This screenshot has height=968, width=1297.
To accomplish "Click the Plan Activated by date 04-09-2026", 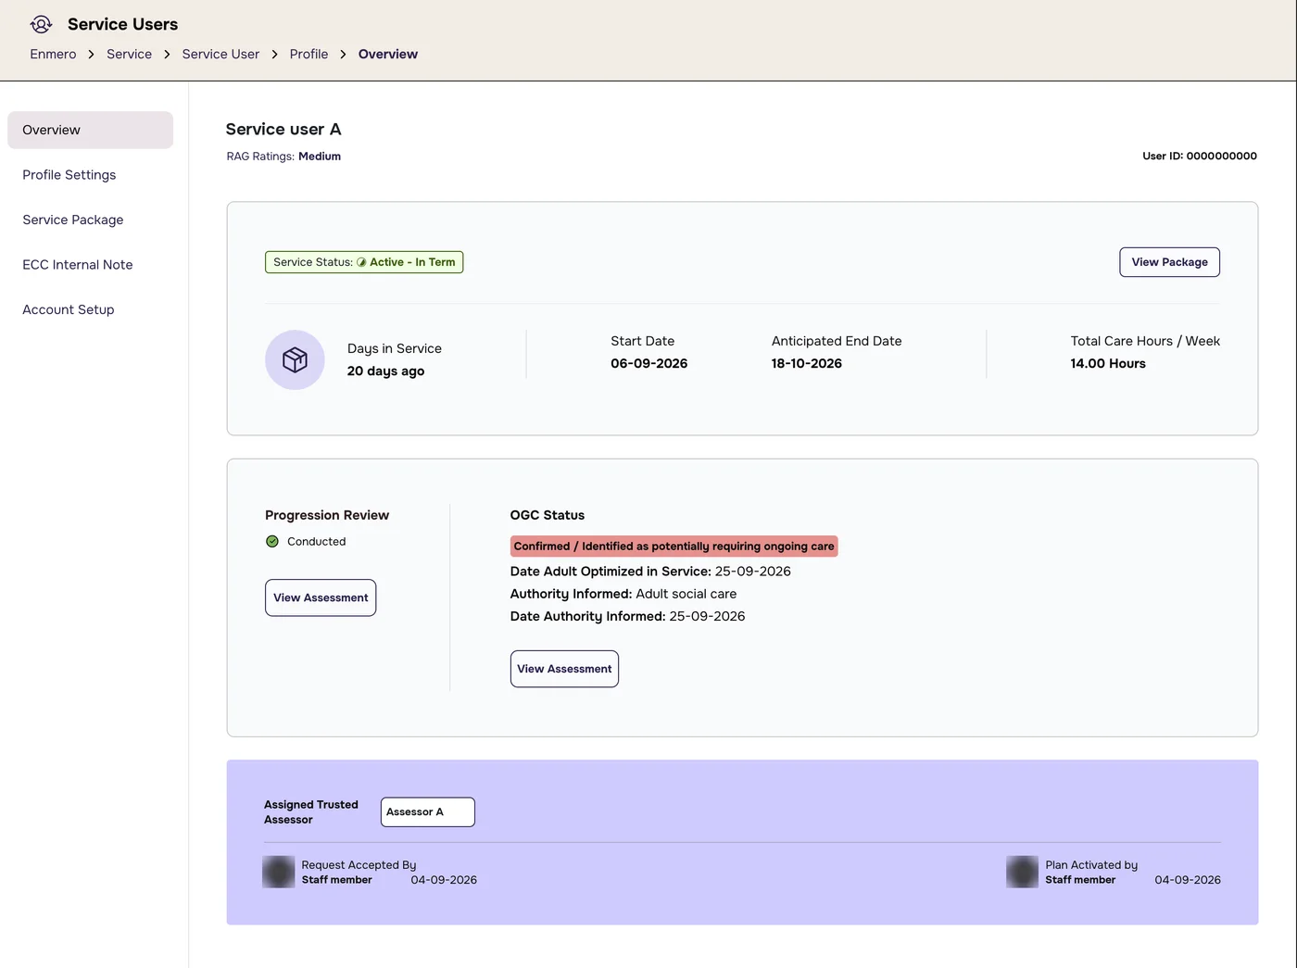I will pos(1188,880).
